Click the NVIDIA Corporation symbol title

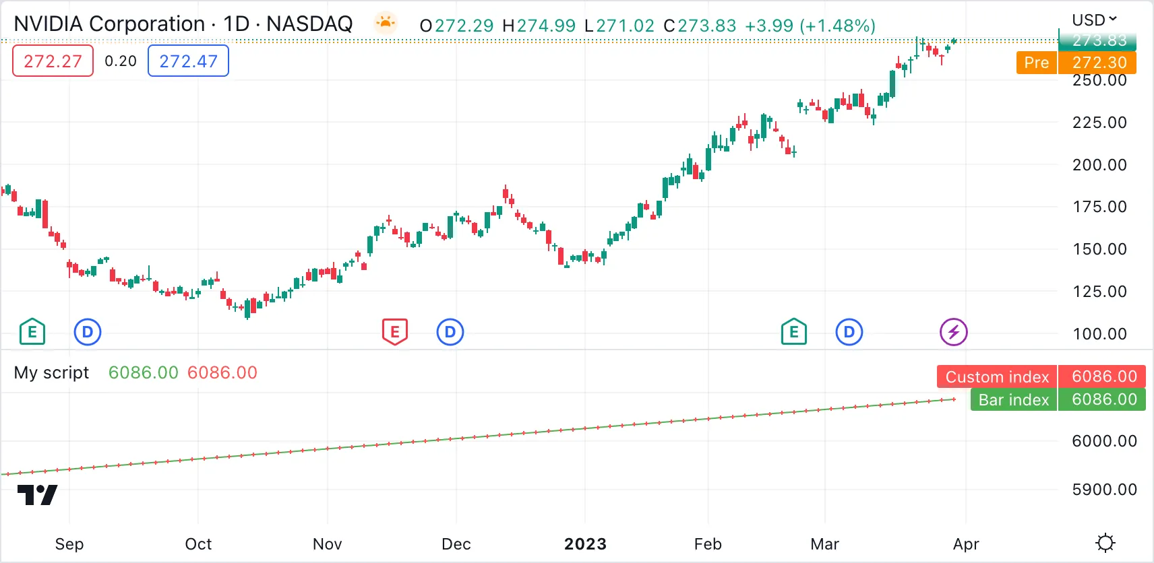(x=109, y=24)
